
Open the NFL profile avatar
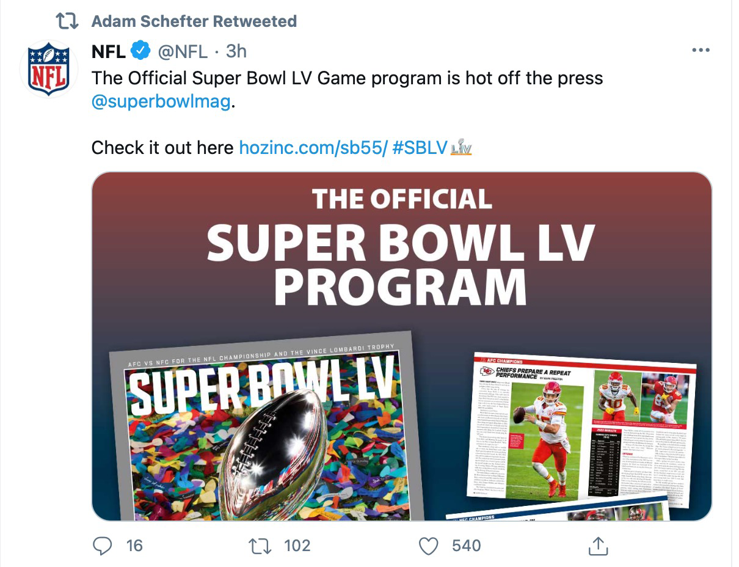tap(49, 69)
